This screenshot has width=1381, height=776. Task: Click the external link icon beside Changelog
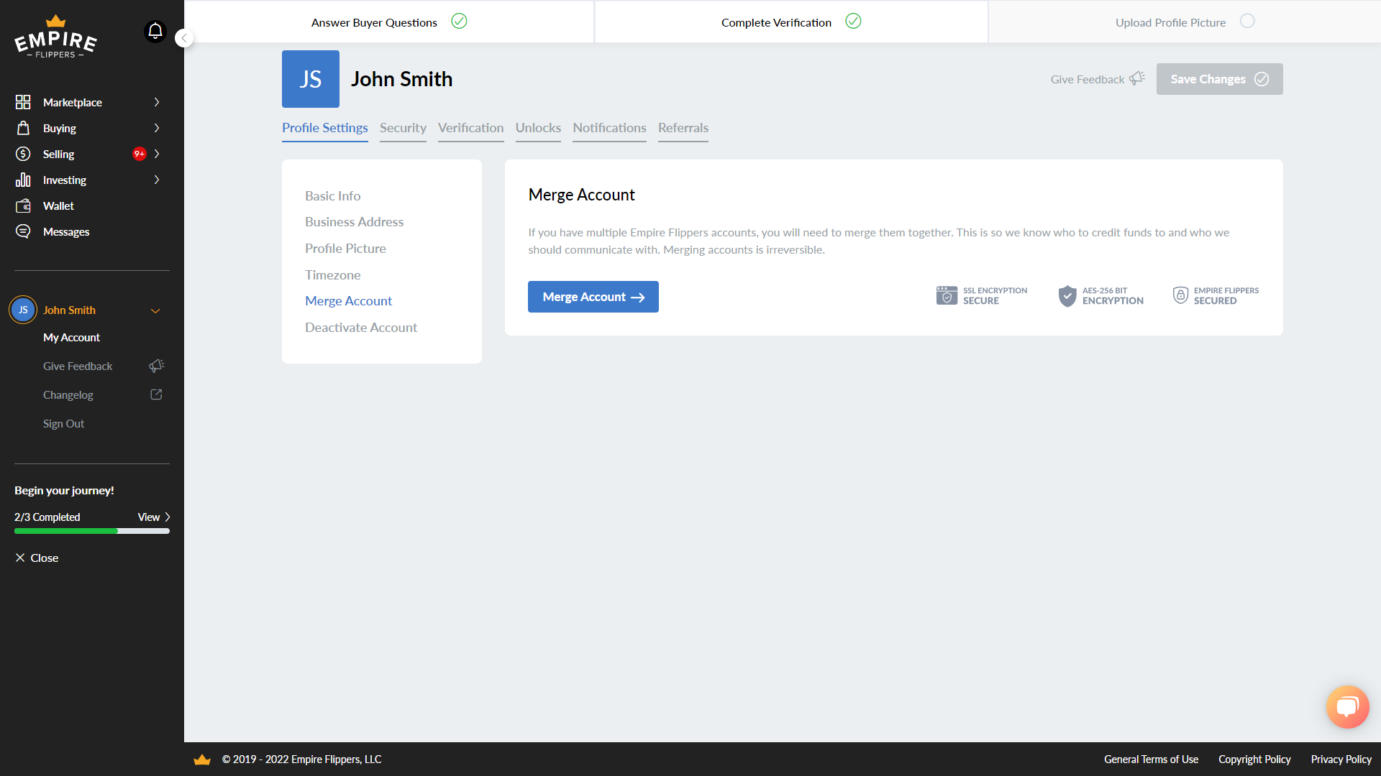click(x=156, y=394)
